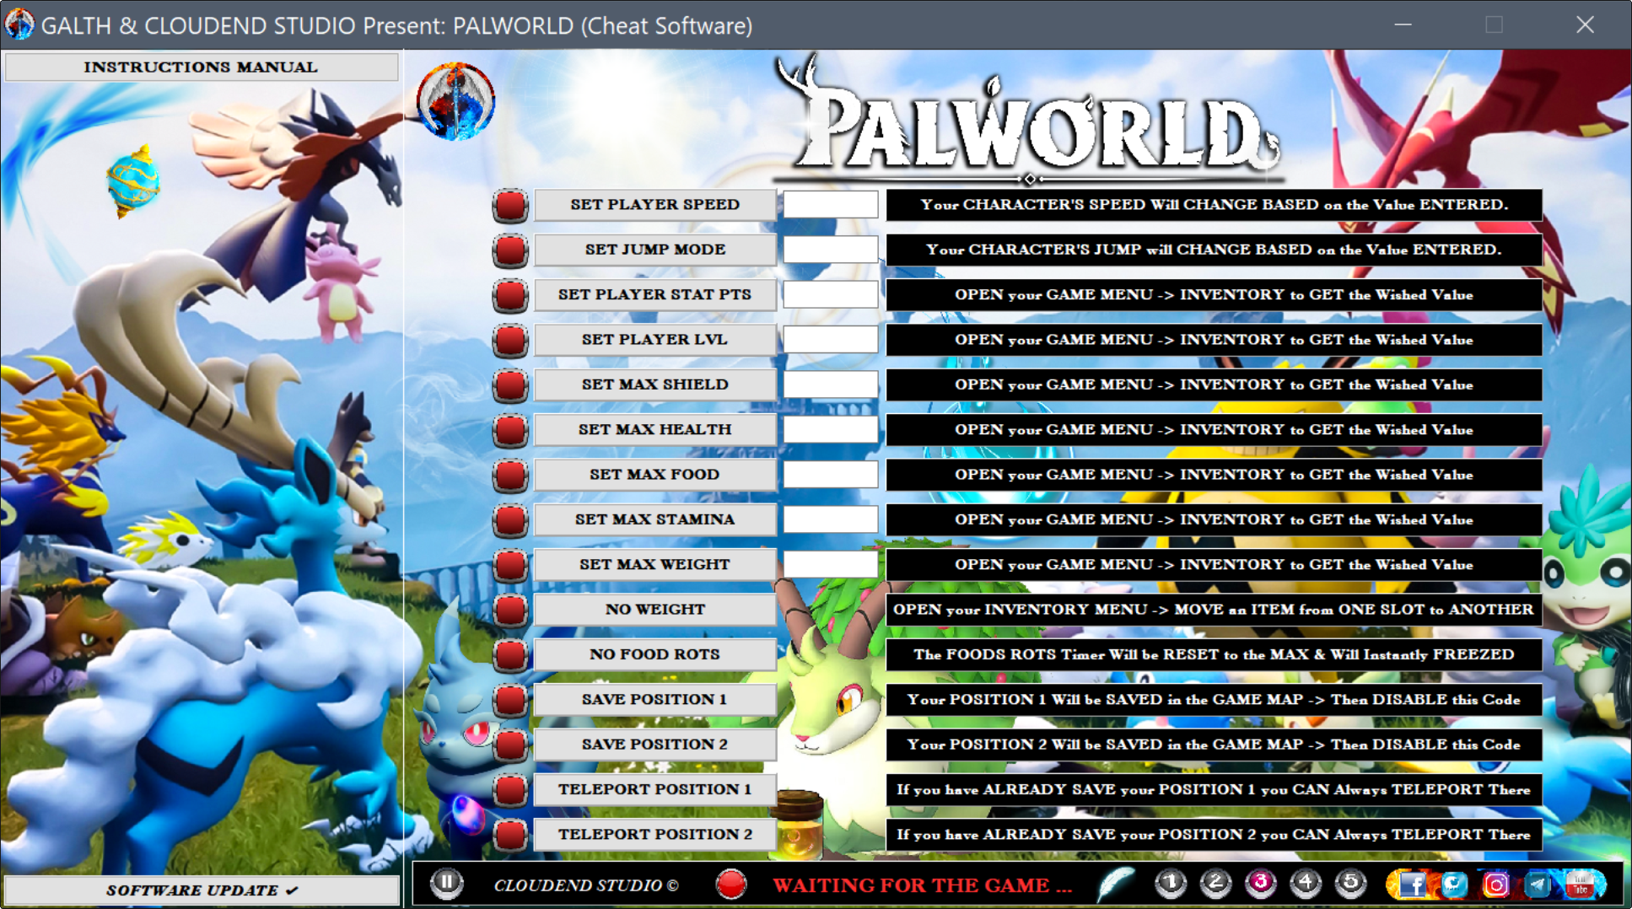Switch to page 5 using the numbered icon
1632x909 pixels.
[x=1350, y=883]
